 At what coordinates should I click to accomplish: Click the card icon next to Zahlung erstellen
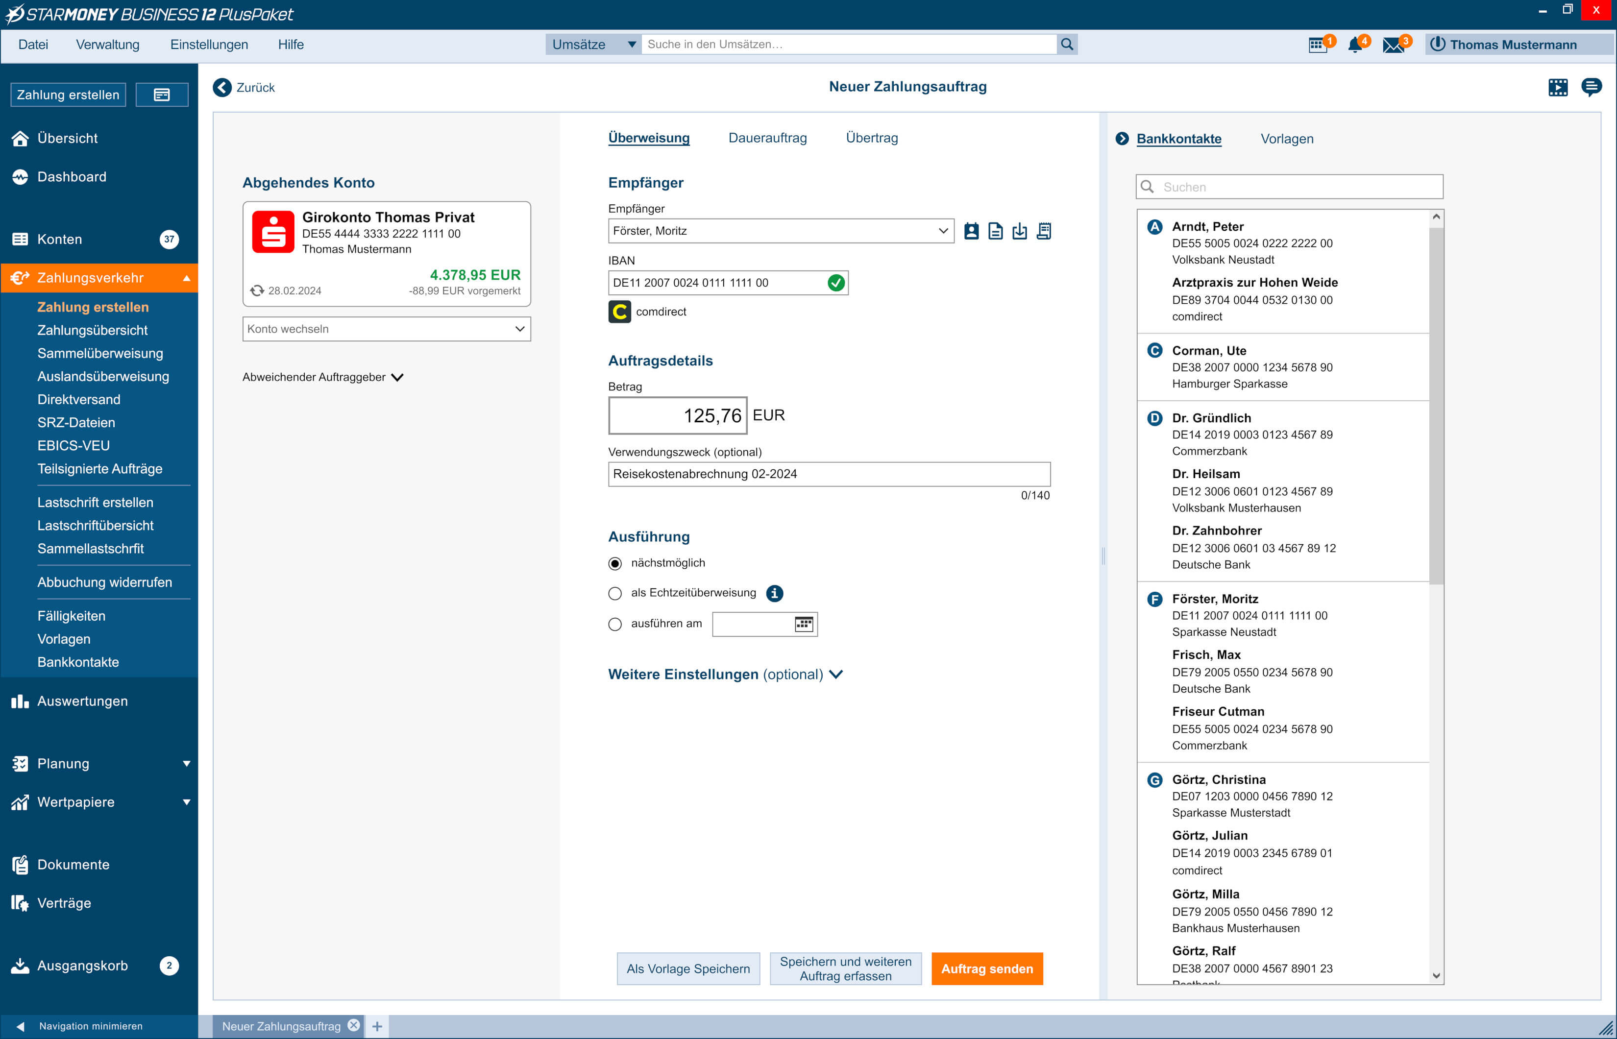(x=162, y=95)
